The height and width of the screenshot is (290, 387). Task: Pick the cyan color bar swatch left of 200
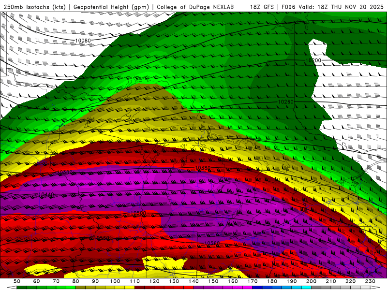(x=306, y=288)
